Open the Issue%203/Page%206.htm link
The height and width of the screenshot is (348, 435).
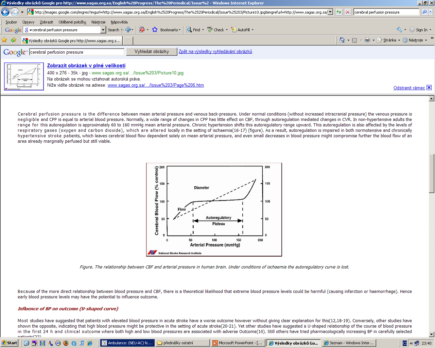coord(156,85)
